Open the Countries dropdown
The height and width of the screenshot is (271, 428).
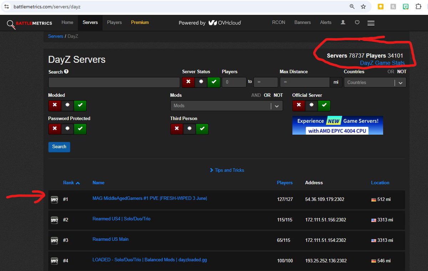[375, 82]
